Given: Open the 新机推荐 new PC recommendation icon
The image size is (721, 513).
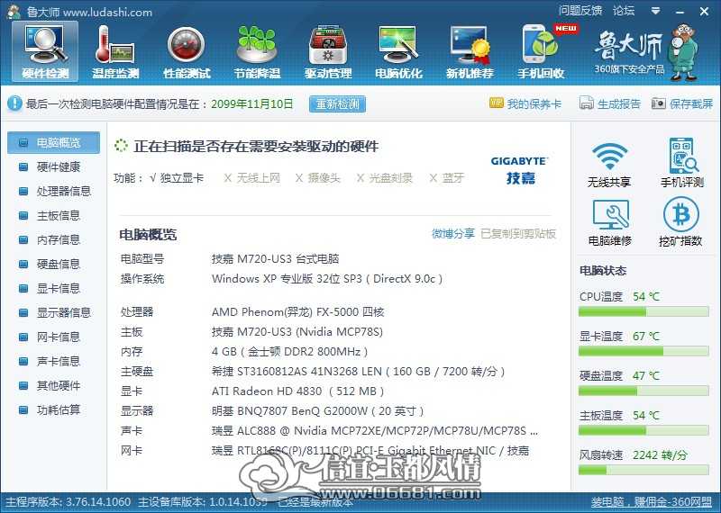Looking at the screenshot, I should pyautogui.click(x=470, y=51).
